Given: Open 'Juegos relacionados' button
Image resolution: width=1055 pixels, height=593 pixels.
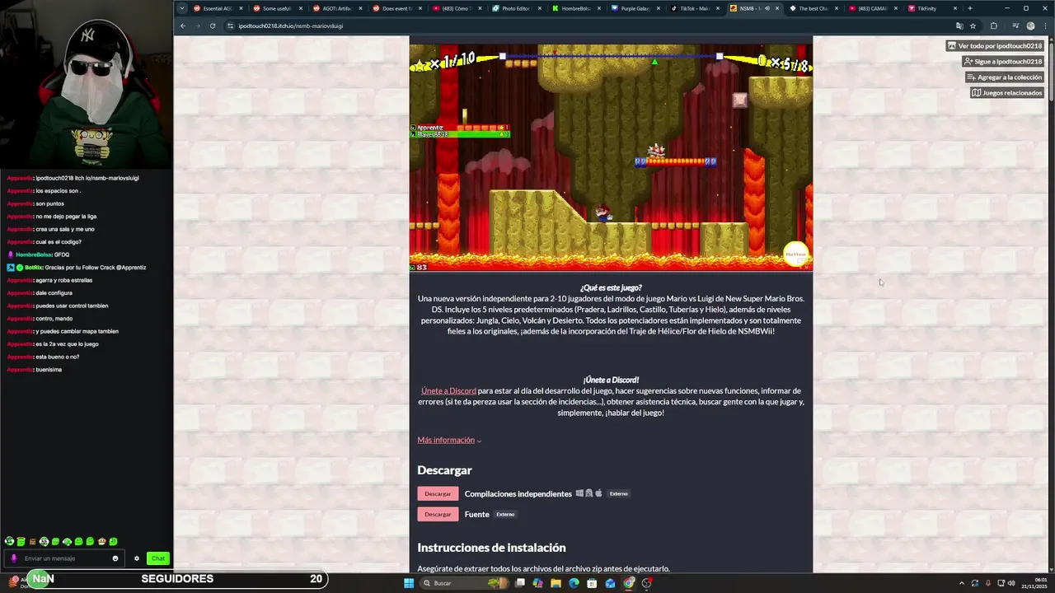Looking at the screenshot, I should pyautogui.click(x=1007, y=93).
